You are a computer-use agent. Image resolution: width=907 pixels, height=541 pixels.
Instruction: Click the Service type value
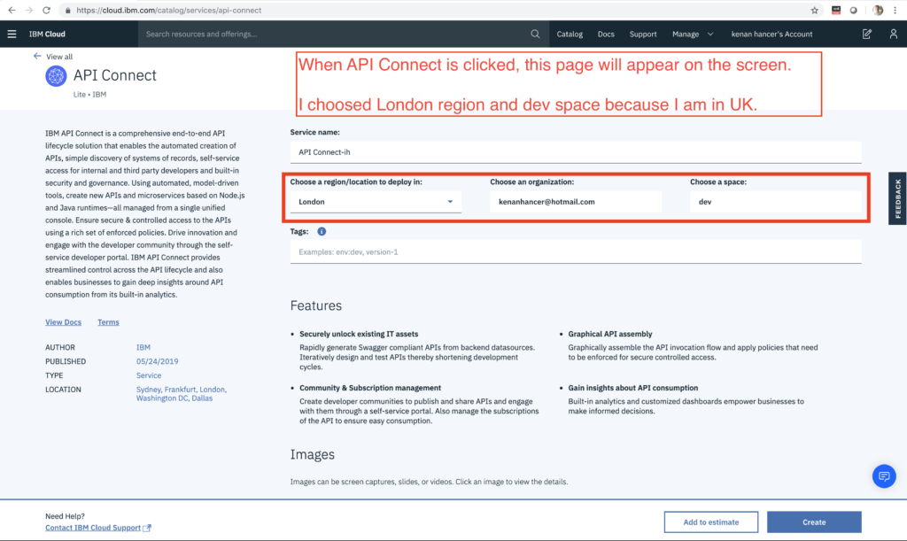click(149, 375)
